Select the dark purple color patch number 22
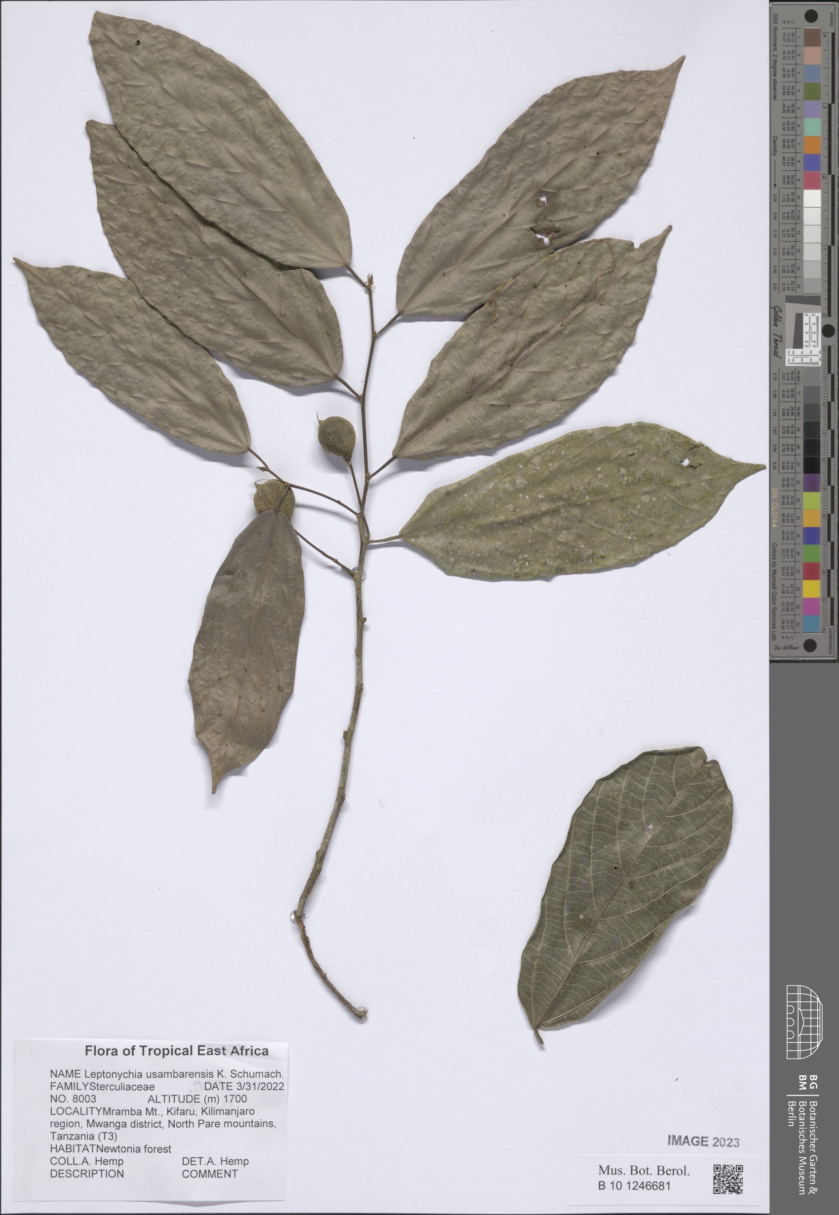This screenshot has height=1215, width=839. pos(812,483)
